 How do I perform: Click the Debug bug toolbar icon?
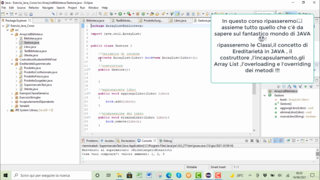[x=111, y=14]
